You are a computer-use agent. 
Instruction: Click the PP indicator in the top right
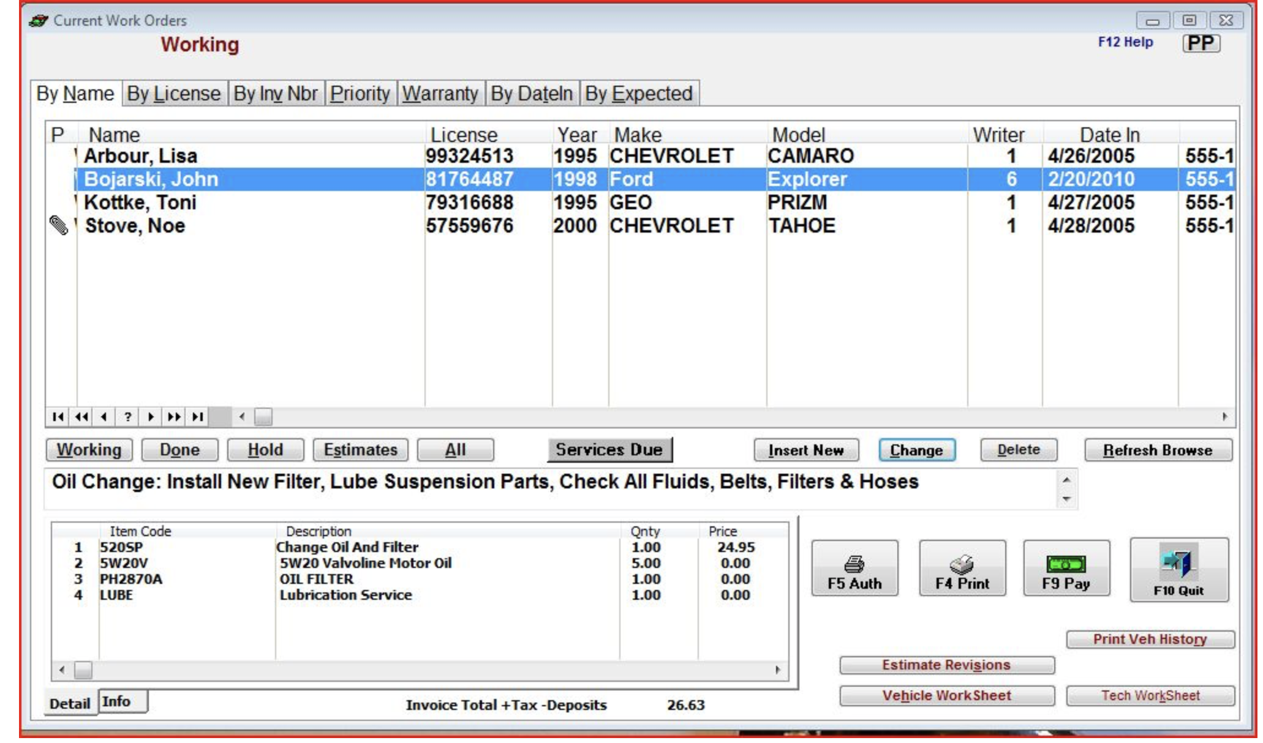coord(1201,43)
